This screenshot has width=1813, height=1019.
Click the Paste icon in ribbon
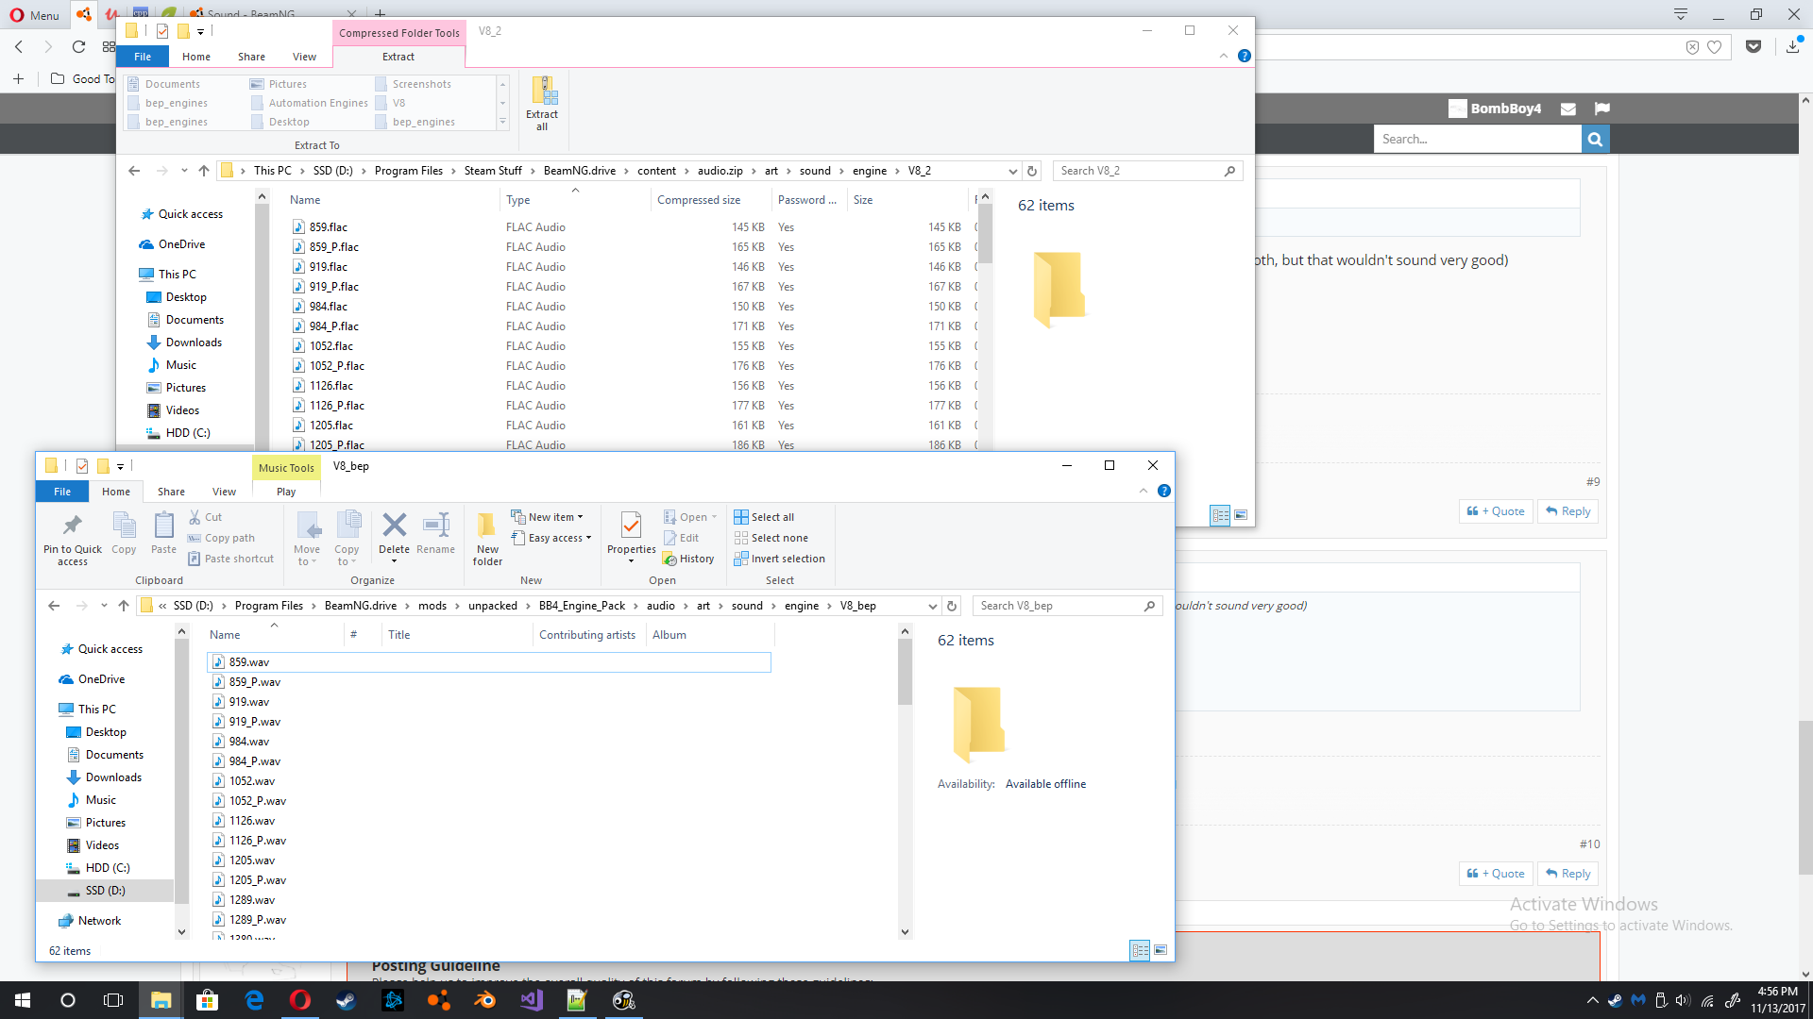pos(163,533)
